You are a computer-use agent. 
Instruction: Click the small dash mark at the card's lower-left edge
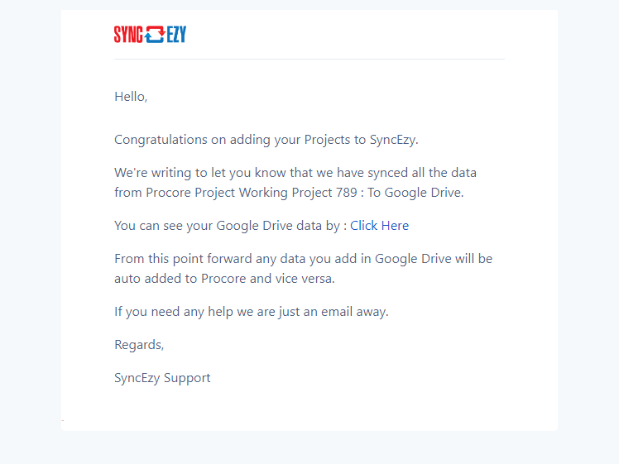point(63,421)
